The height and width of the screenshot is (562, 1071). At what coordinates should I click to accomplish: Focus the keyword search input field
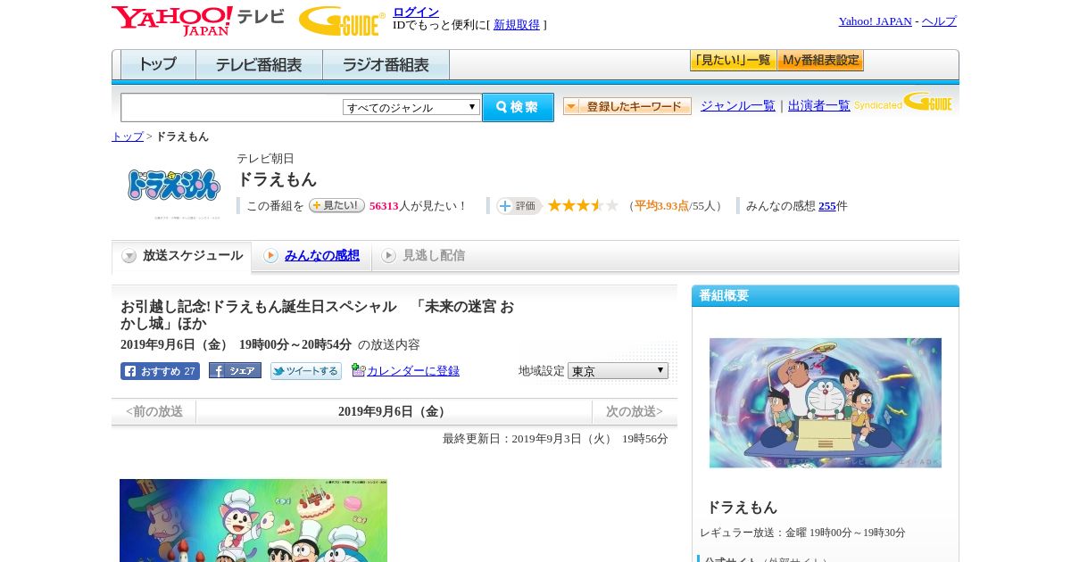coord(232,107)
